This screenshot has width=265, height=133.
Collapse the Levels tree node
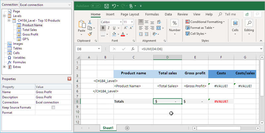coord(4,16)
